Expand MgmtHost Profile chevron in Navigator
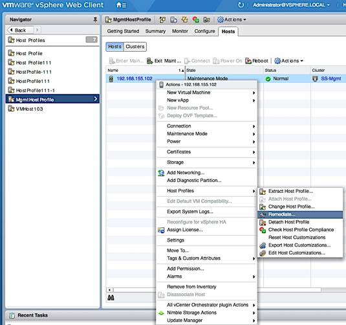The height and width of the screenshot is (325, 346). [x=96, y=99]
